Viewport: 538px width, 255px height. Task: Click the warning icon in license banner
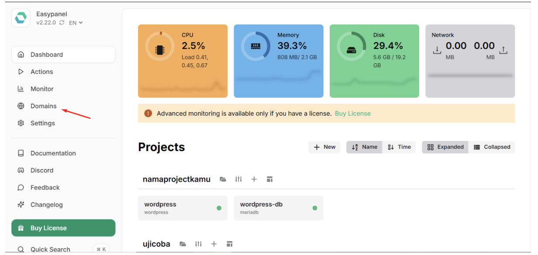click(148, 113)
